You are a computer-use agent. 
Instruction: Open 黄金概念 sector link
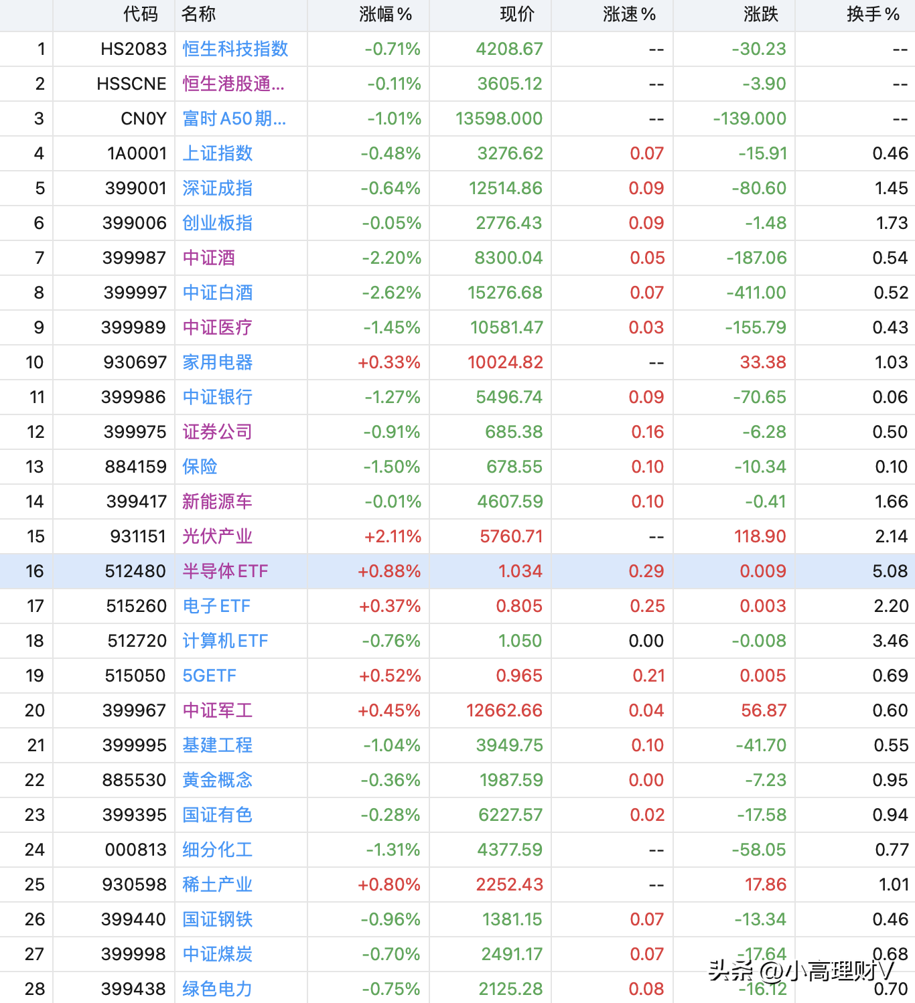tap(218, 780)
